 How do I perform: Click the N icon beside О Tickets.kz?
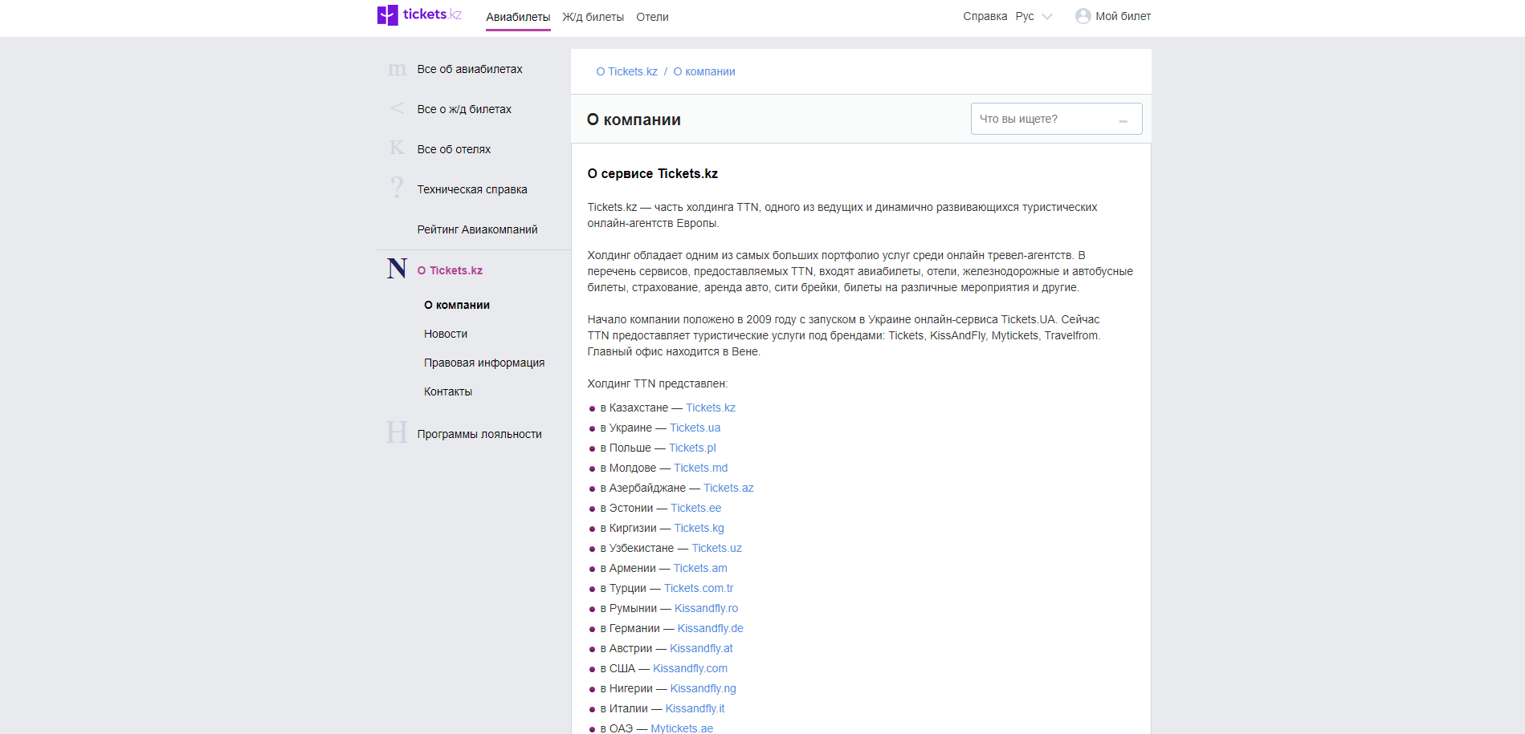[x=397, y=269]
